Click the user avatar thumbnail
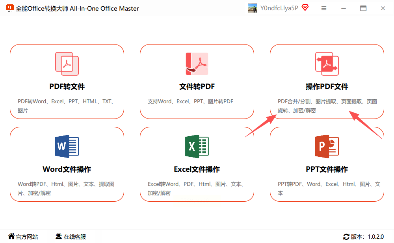 coord(253,8)
